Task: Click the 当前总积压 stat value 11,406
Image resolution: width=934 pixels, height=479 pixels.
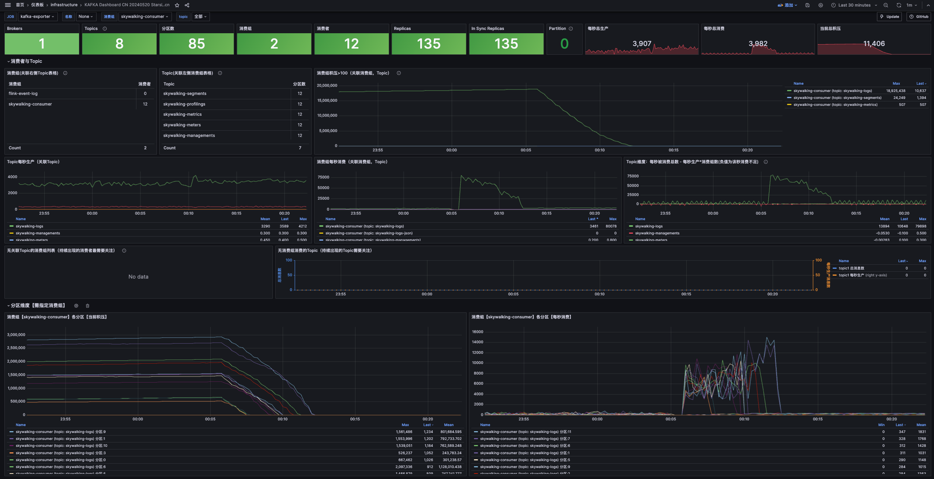Action: [x=874, y=44]
